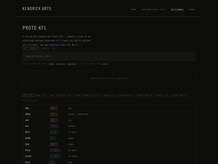The image size is (218, 164).
Task: Open the 'balt' word entry
Action: [x=109, y=132]
